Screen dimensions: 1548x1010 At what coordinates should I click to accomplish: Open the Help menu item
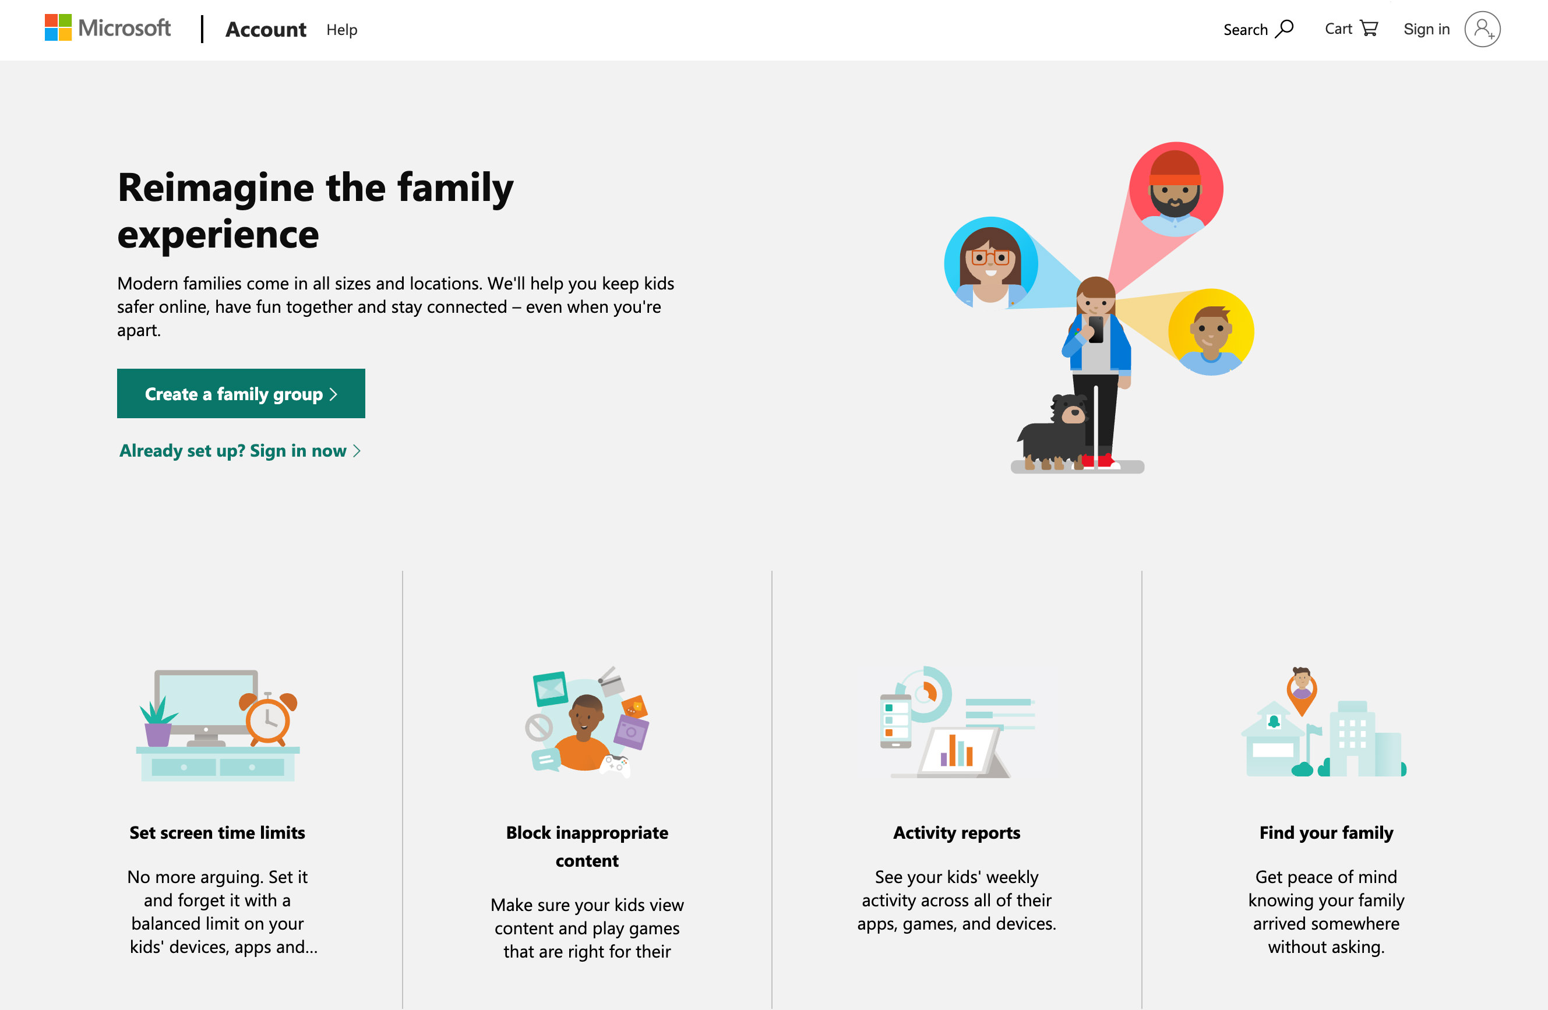tap(343, 29)
